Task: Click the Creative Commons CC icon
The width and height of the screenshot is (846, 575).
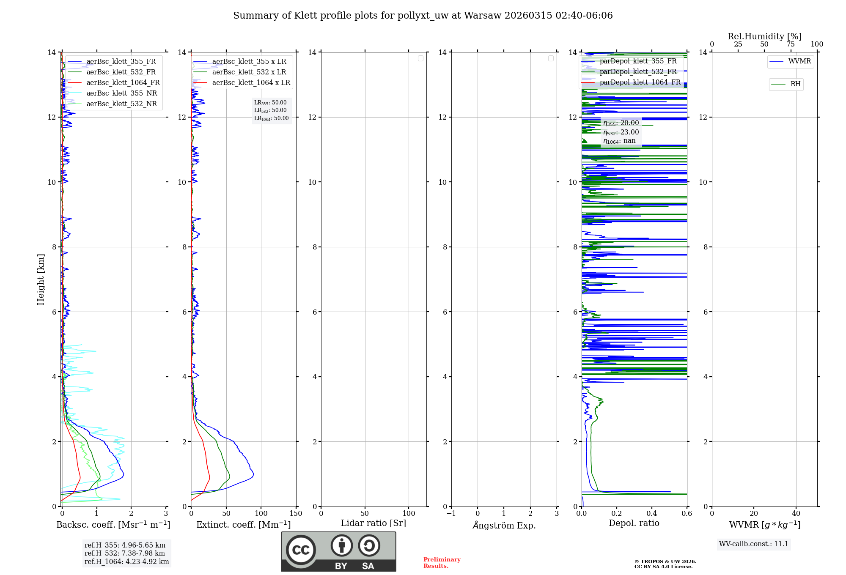Action: pyautogui.click(x=301, y=550)
